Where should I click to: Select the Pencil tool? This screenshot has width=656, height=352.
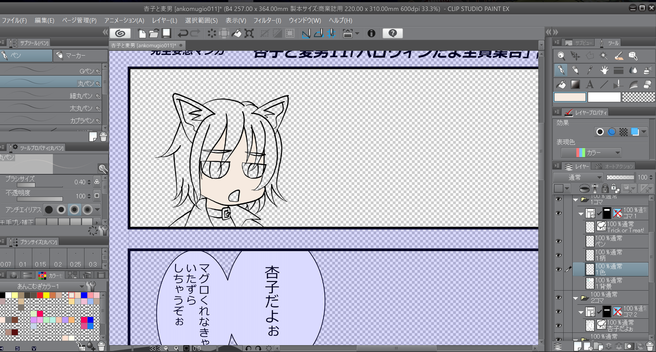click(575, 70)
